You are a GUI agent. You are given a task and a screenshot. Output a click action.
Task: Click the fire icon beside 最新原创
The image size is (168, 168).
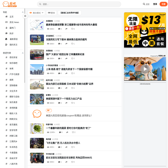(x=6, y=39)
